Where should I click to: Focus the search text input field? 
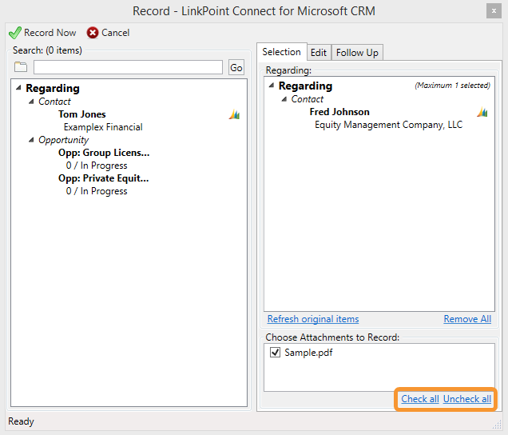tap(129, 67)
